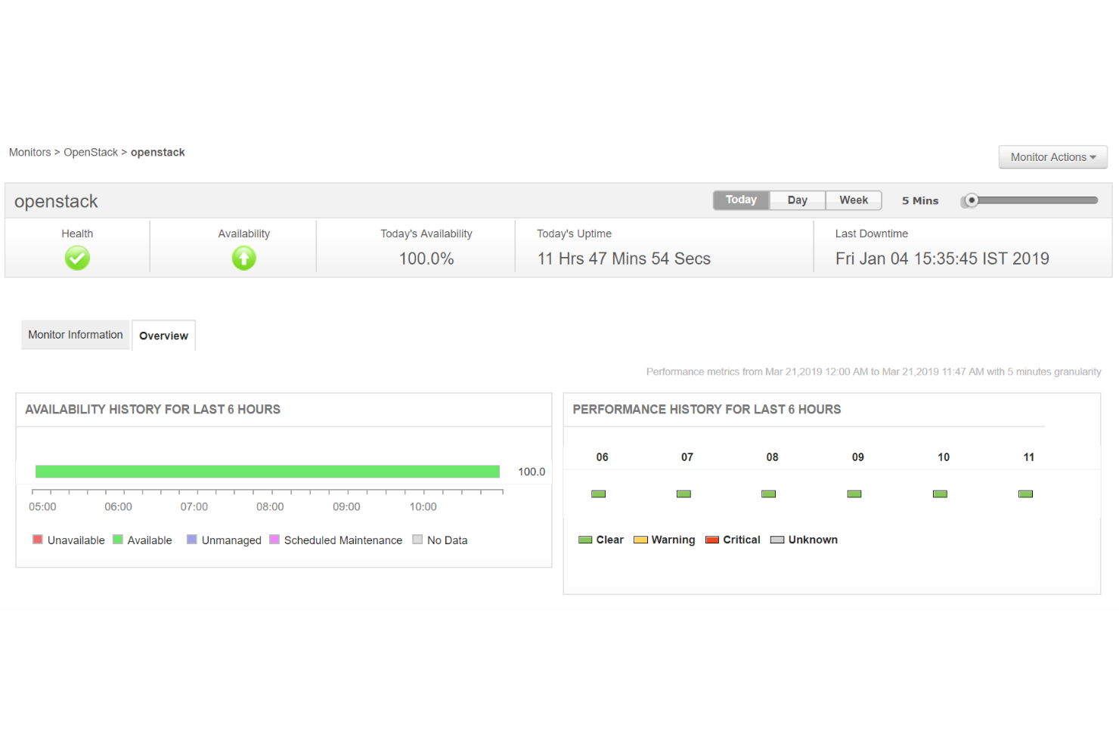Click the green Health status check icon
This screenshot has width=1119, height=746.
77,258
